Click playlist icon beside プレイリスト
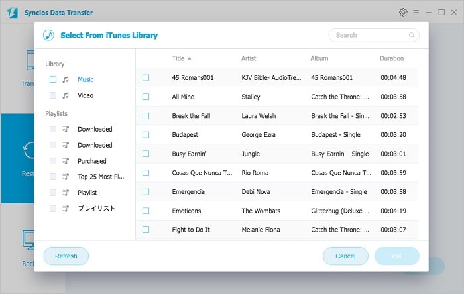Image resolution: width=464 pixels, height=294 pixels. [x=66, y=209]
